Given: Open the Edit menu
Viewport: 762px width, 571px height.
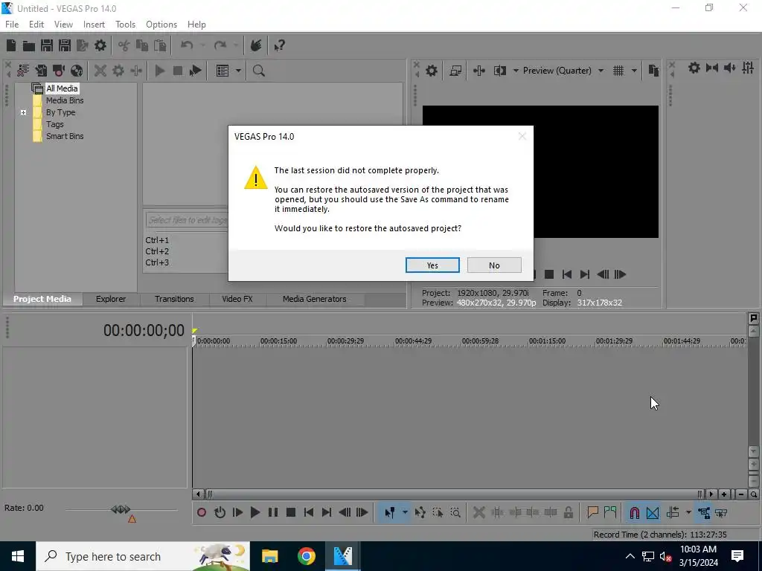Looking at the screenshot, I should (36, 25).
